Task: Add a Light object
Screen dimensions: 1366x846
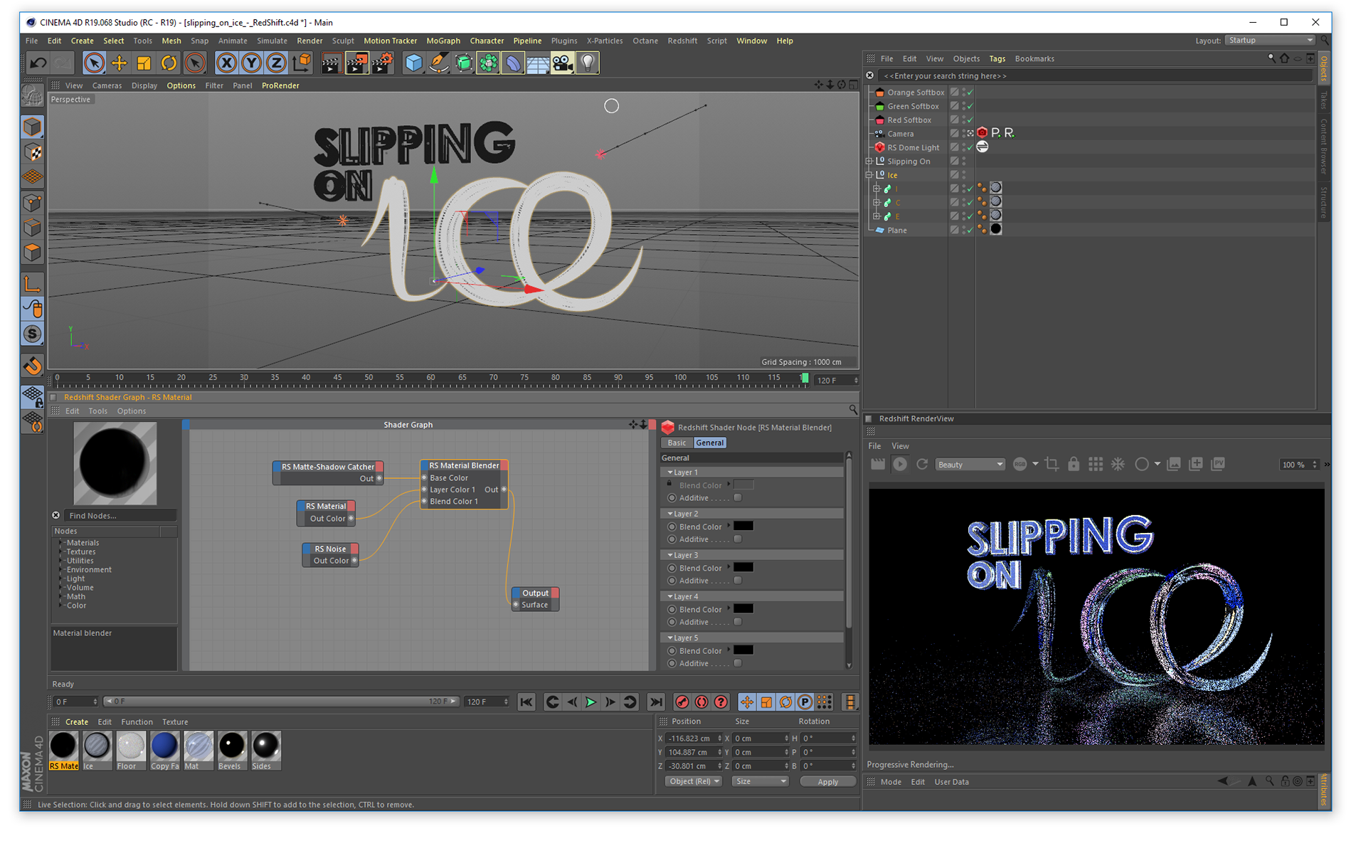Action: (x=588, y=63)
